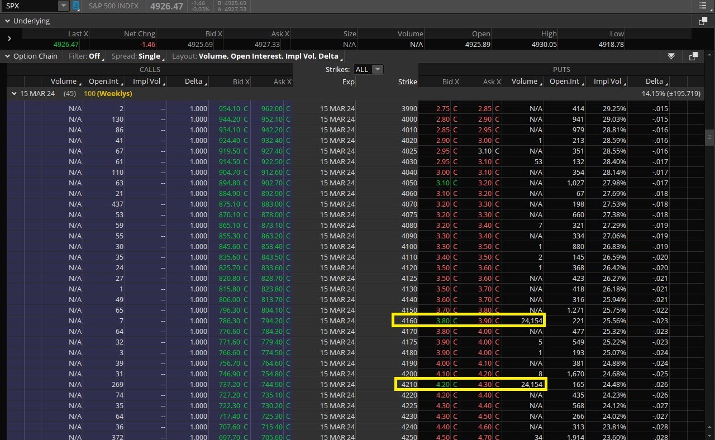This screenshot has height=440, width=715.
Task: Click the calls Bid X column header
Action: click(241, 82)
